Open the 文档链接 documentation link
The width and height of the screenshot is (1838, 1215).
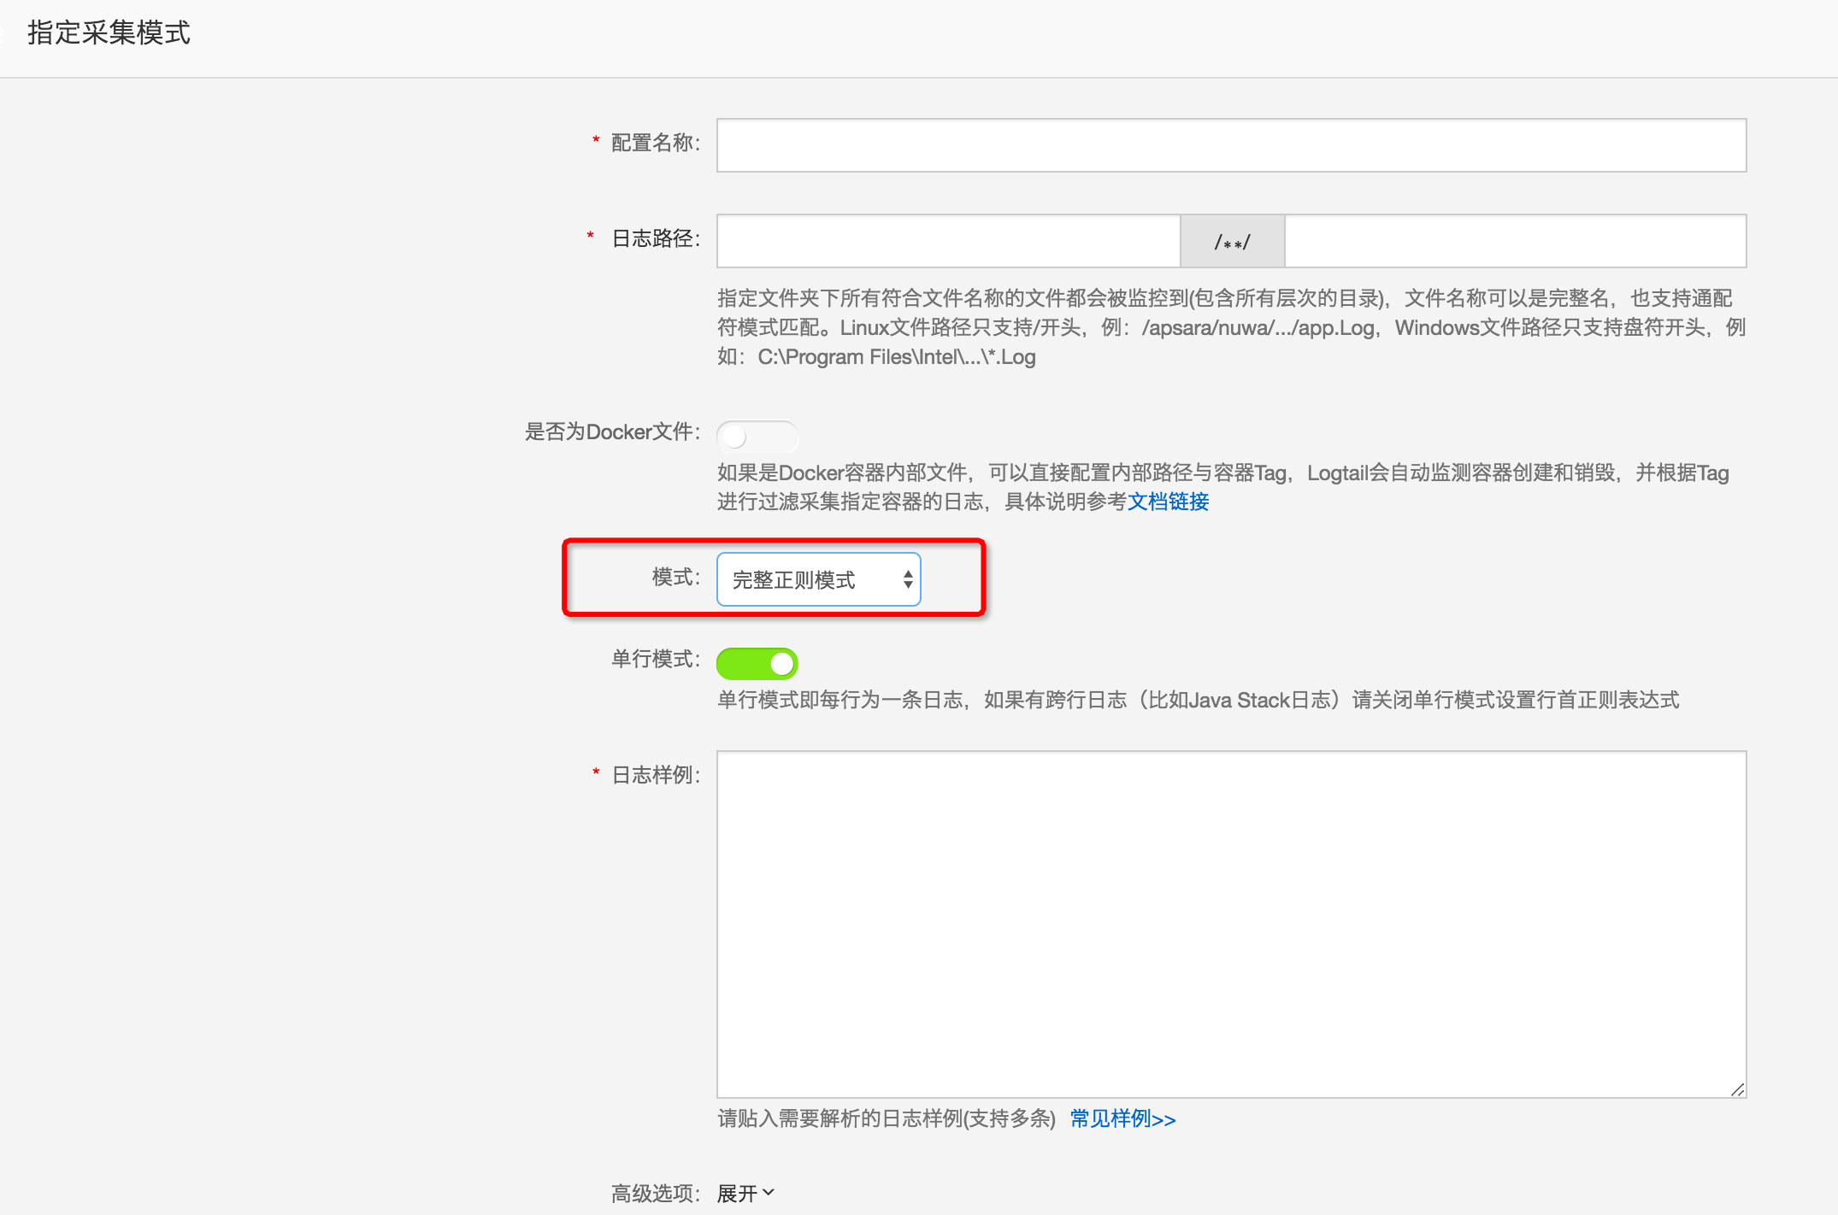(1168, 502)
